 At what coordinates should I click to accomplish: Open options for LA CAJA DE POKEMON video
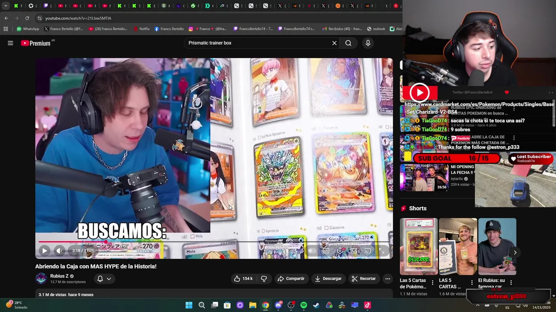tap(514, 137)
